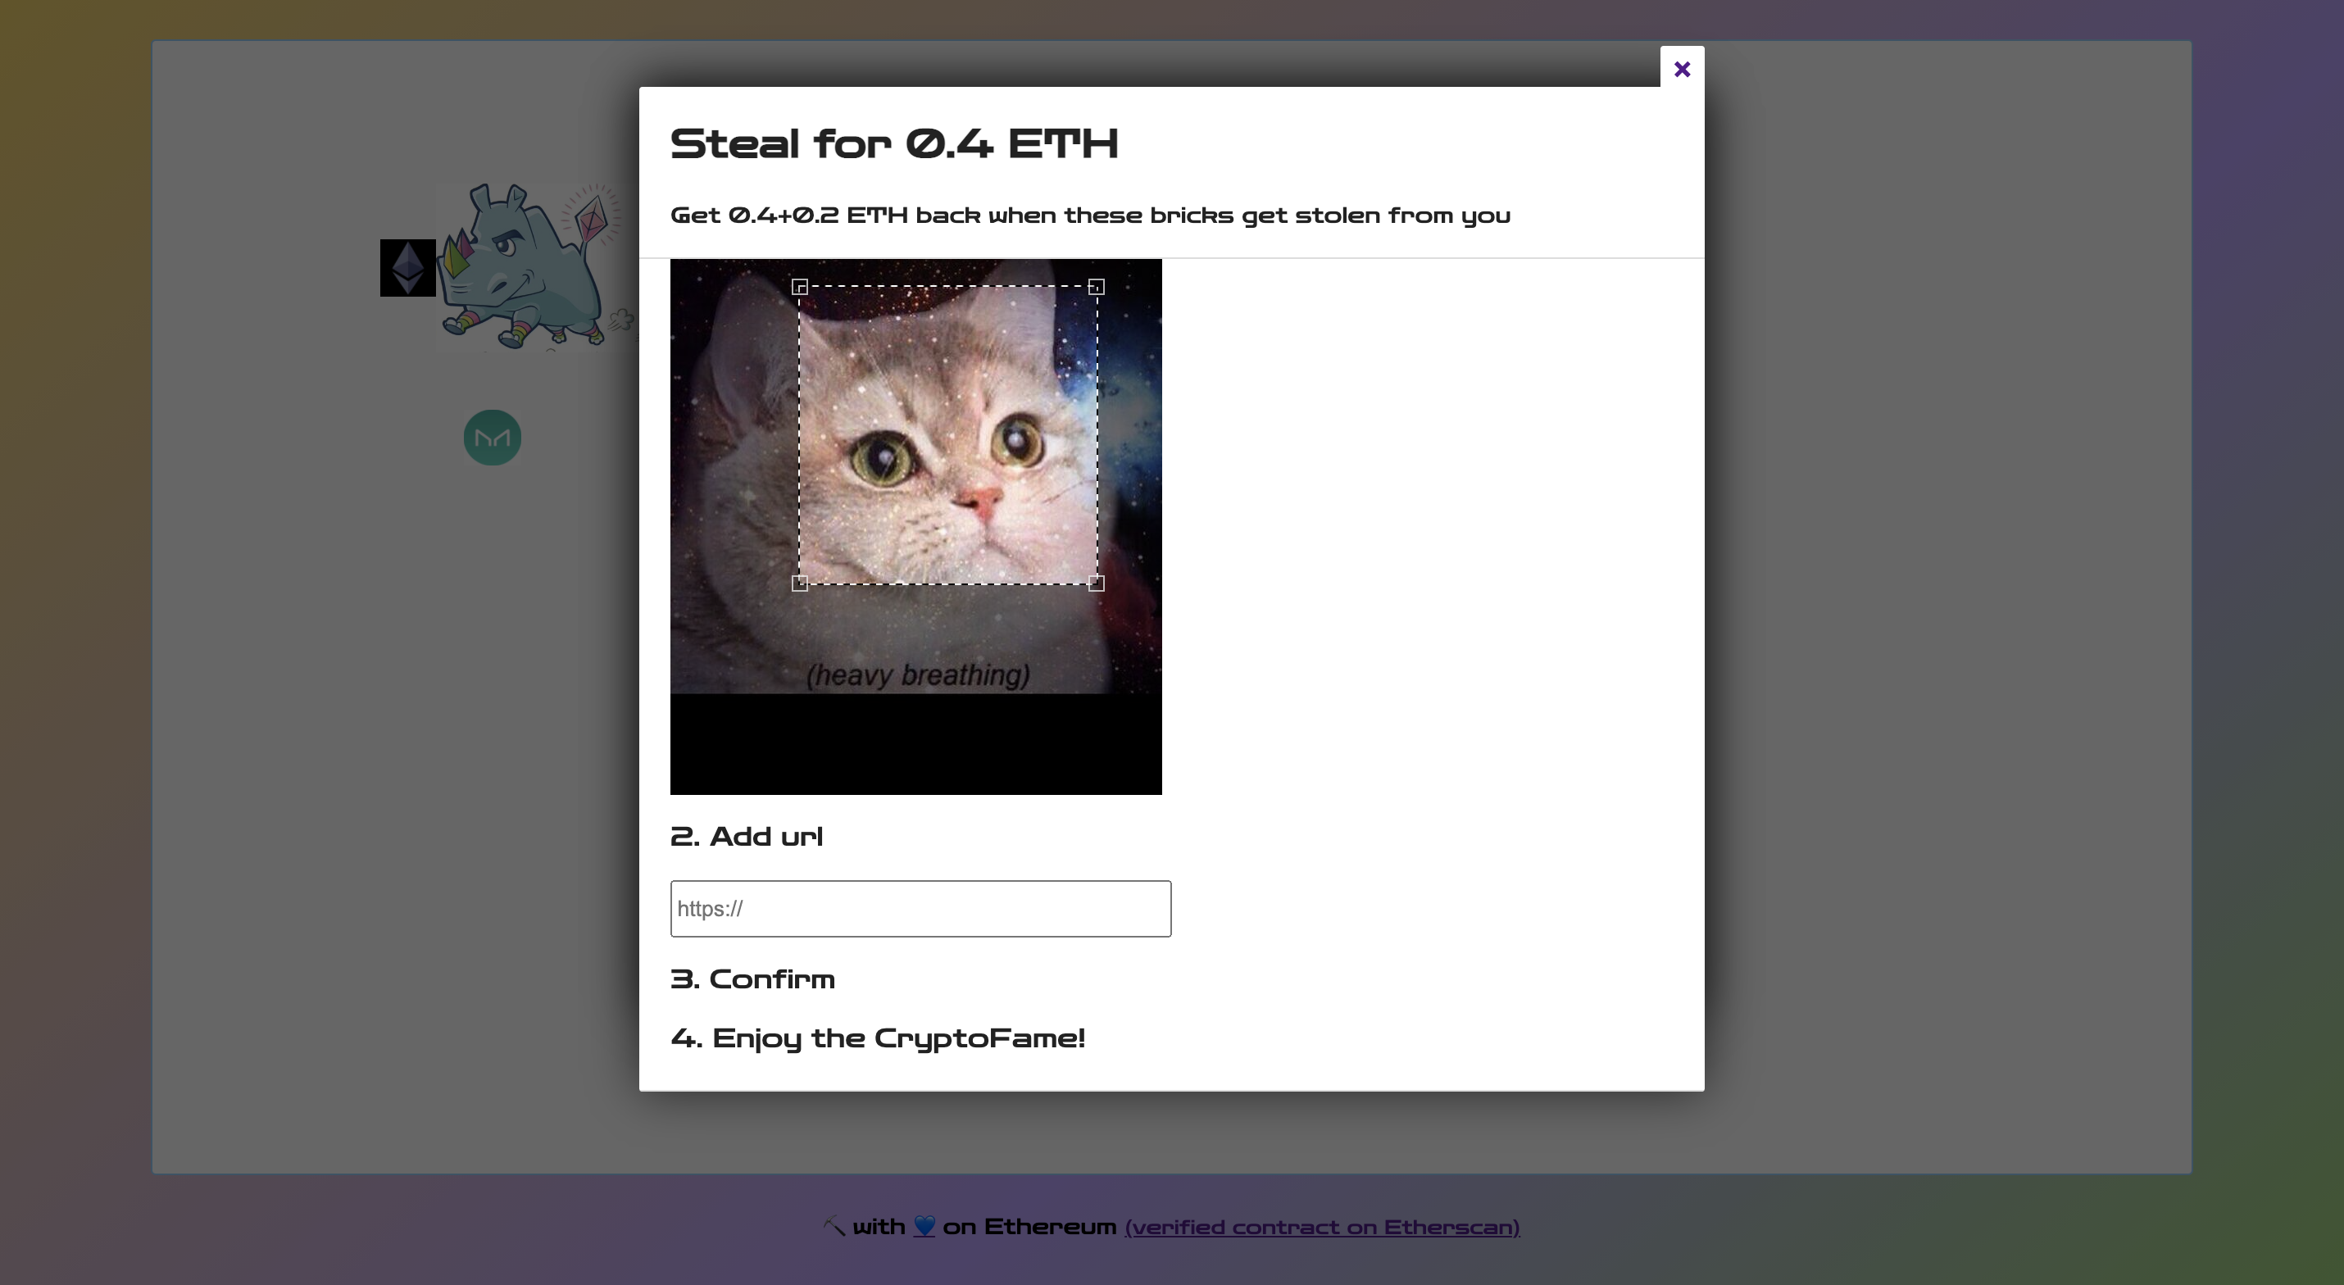Click the 2. Add url heading
2344x1285 pixels.
pos(746,837)
